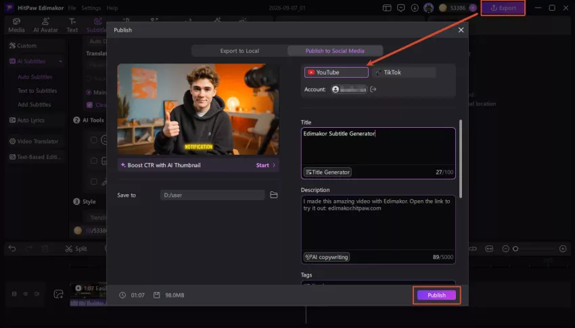Image resolution: width=575 pixels, height=328 pixels.
Task: Open the feedback message icon
Action: pos(401,7)
